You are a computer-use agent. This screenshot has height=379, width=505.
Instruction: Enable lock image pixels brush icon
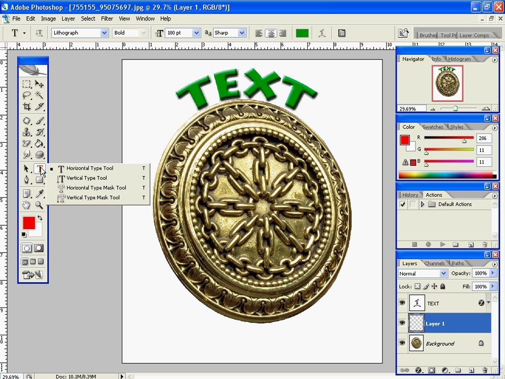click(x=426, y=286)
